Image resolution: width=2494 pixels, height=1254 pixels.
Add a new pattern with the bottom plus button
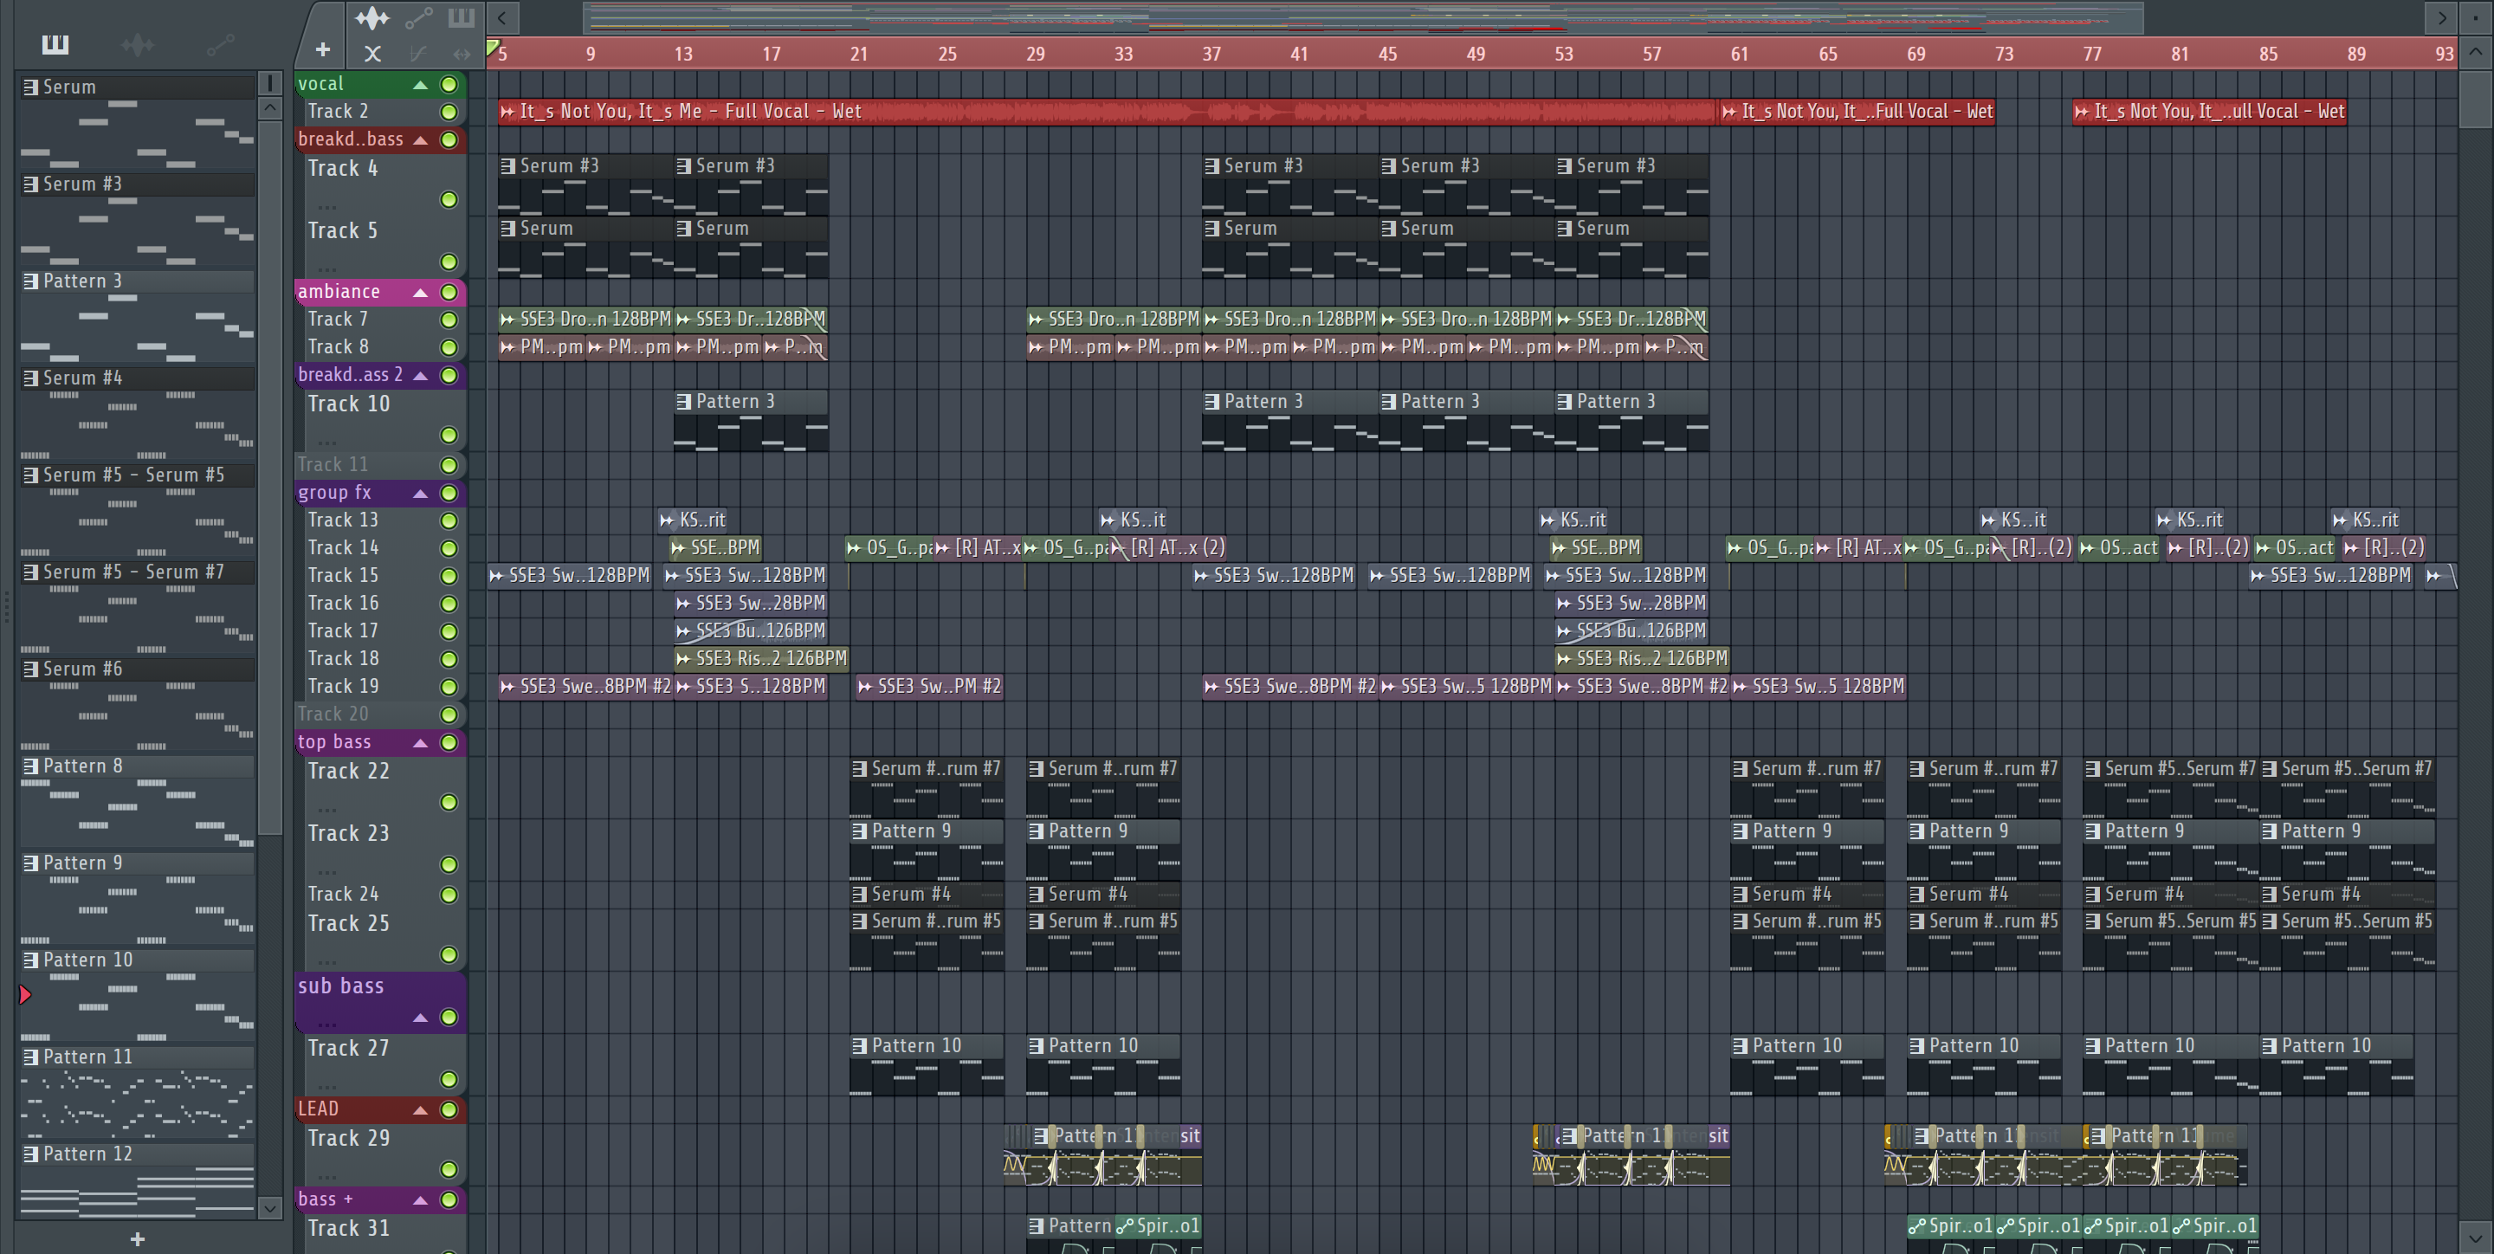point(138,1238)
